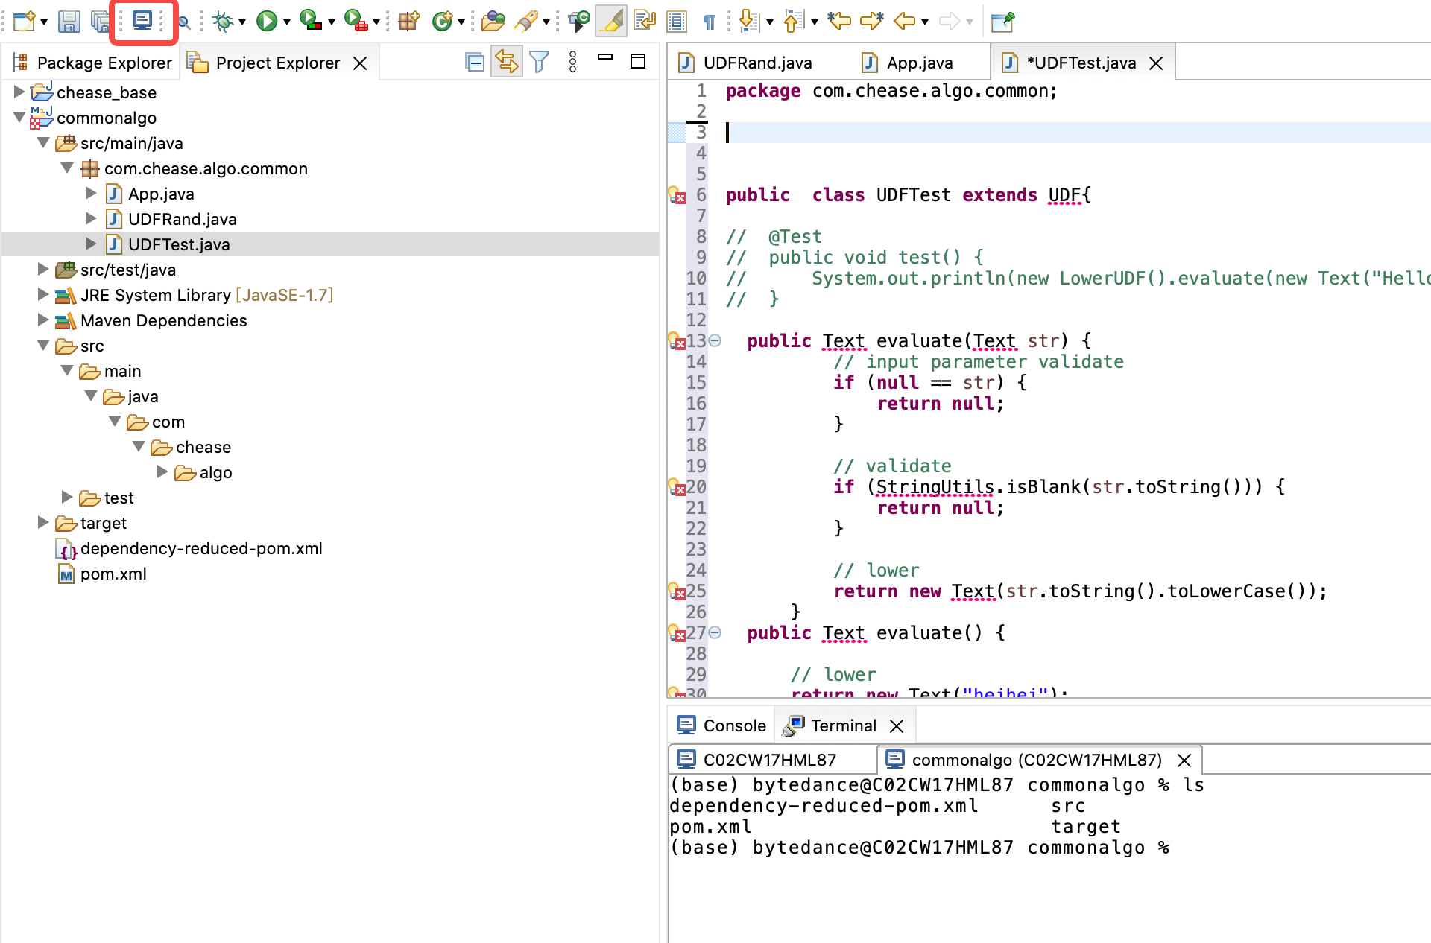
Task: Toggle Show Whitespace Characters pilcrow
Action: coord(710,21)
